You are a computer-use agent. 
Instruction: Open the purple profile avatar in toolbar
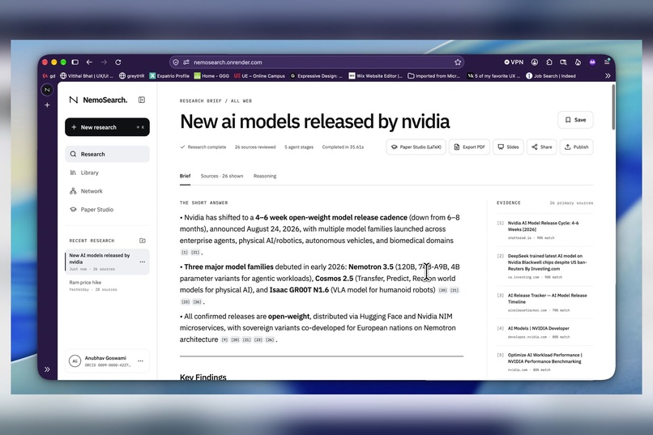(x=592, y=62)
